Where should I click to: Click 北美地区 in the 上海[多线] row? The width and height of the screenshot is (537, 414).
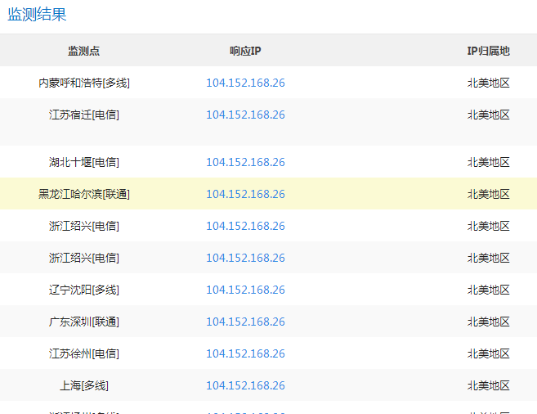point(488,385)
